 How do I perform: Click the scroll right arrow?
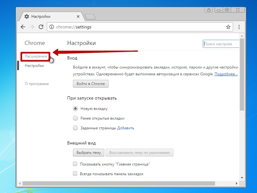click(237, 183)
